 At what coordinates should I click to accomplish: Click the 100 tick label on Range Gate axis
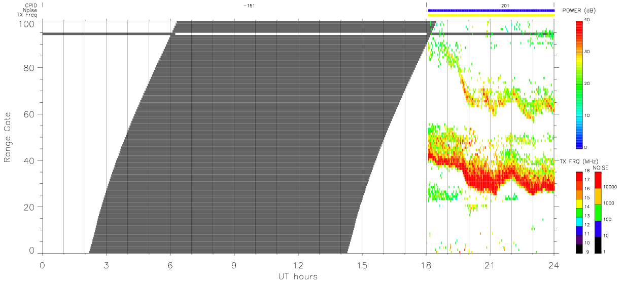pyautogui.click(x=26, y=24)
